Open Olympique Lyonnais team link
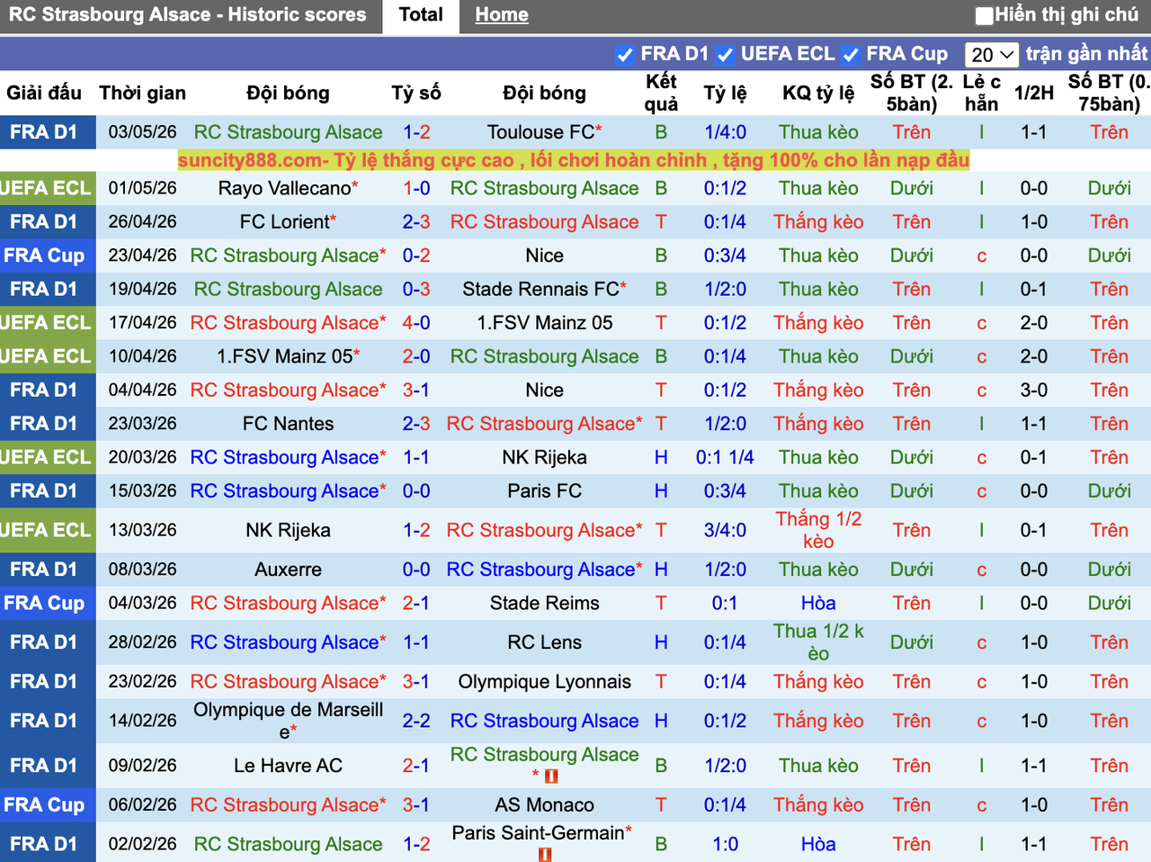1151x862 pixels. click(545, 681)
